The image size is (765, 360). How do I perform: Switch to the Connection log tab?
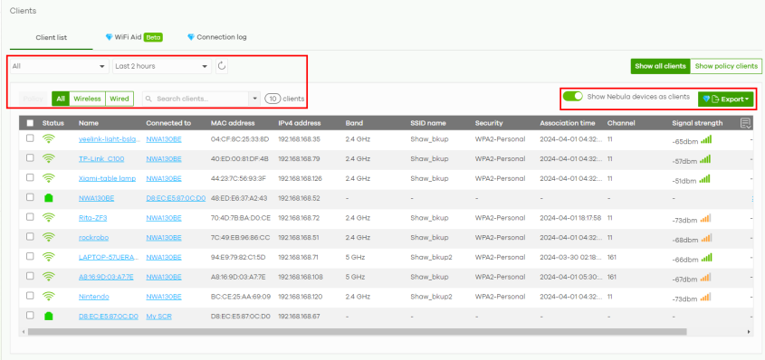[x=217, y=37]
